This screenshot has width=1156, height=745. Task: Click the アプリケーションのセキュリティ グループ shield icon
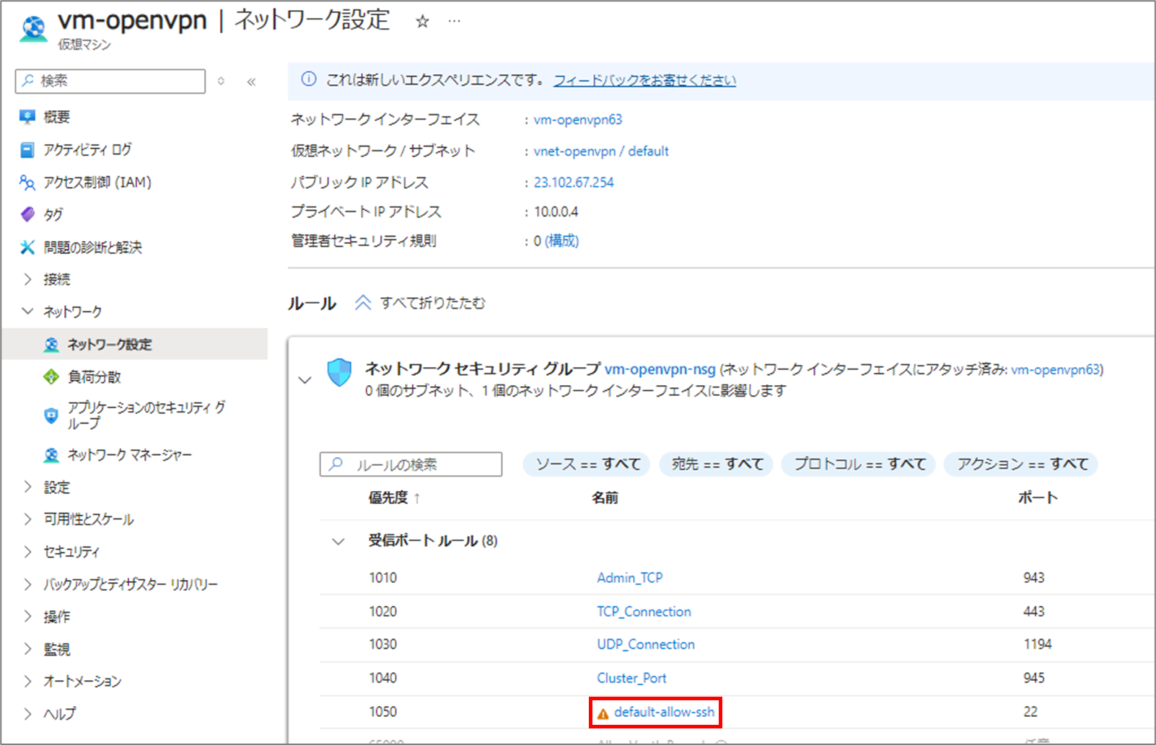[51, 415]
